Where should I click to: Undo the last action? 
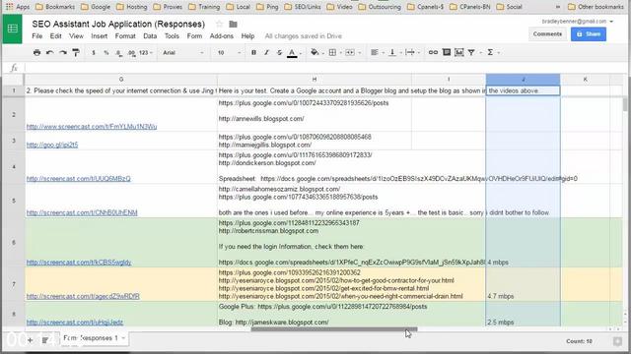[x=49, y=52]
